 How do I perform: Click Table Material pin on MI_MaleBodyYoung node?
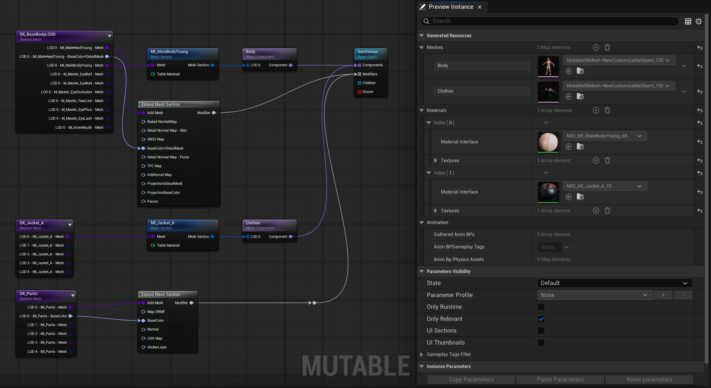tap(153, 74)
